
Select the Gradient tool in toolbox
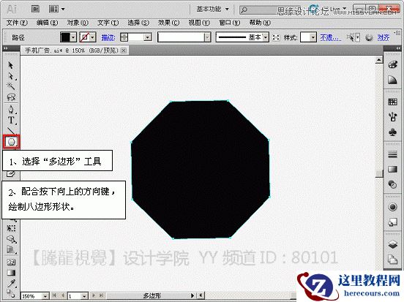[x=11, y=273]
